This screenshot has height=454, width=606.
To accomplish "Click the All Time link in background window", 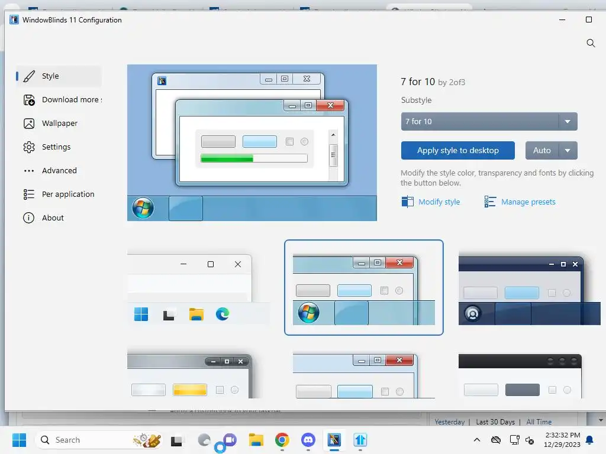I will coord(539,422).
